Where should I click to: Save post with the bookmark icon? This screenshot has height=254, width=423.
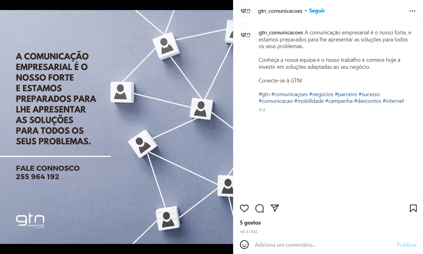tap(413, 208)
